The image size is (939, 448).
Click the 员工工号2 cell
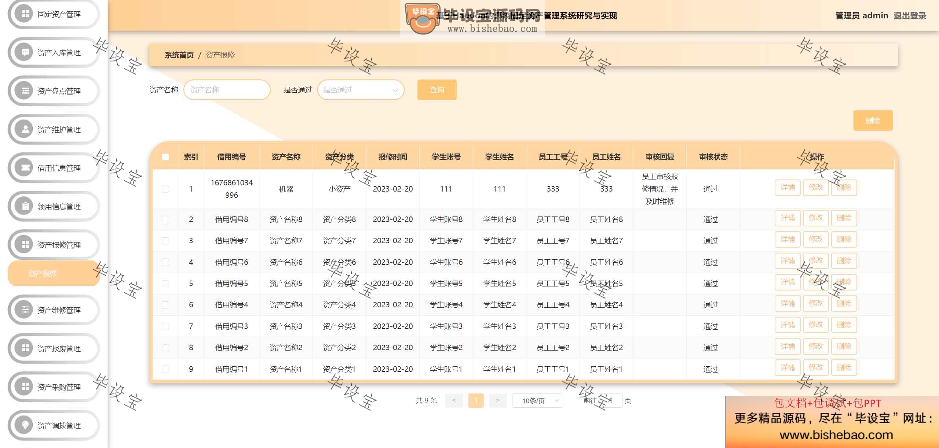[553, 348]
